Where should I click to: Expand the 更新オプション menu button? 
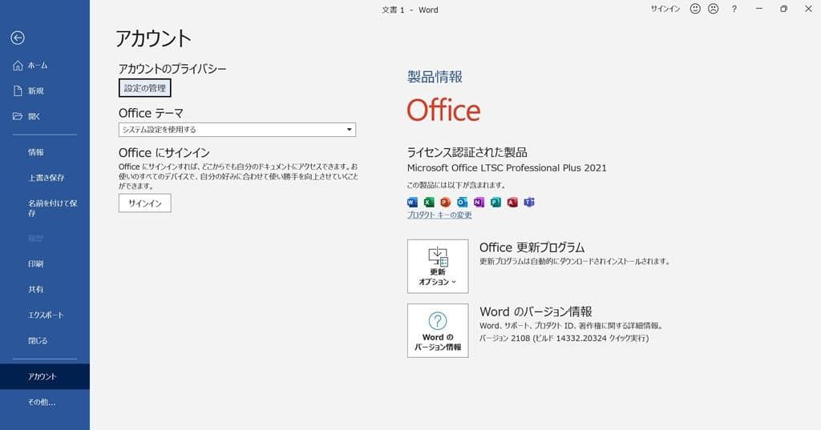tap(438, 266)
